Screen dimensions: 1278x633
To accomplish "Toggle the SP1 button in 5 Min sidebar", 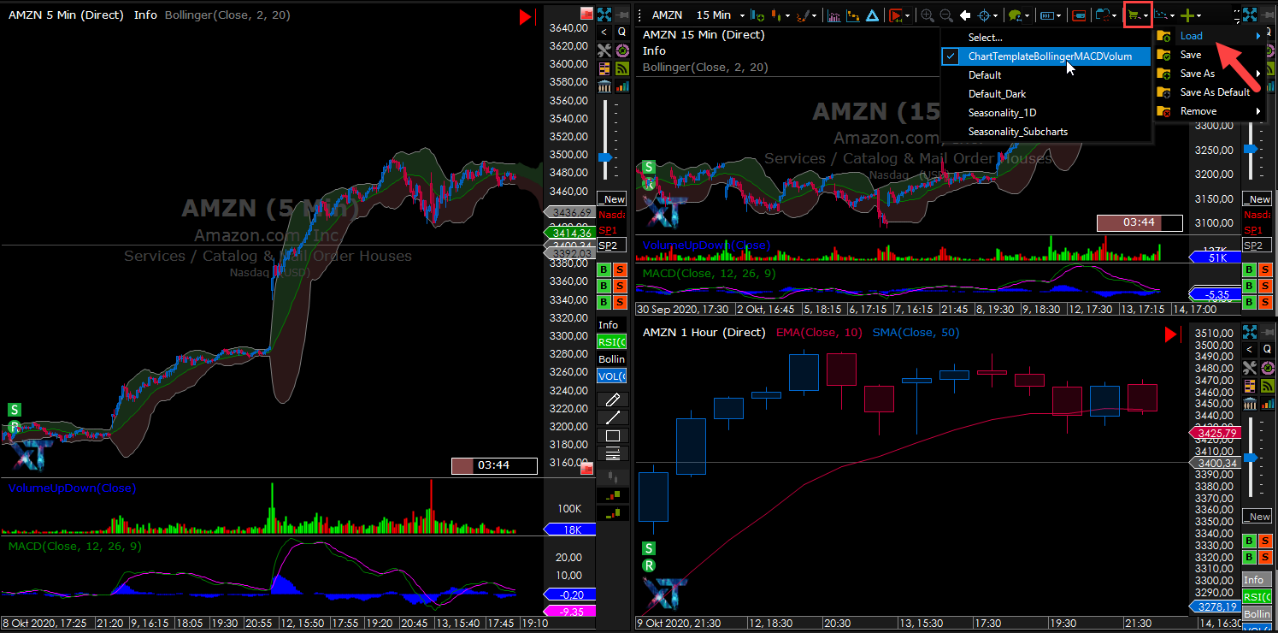I will pyautogui.click(x=611, y=230).
